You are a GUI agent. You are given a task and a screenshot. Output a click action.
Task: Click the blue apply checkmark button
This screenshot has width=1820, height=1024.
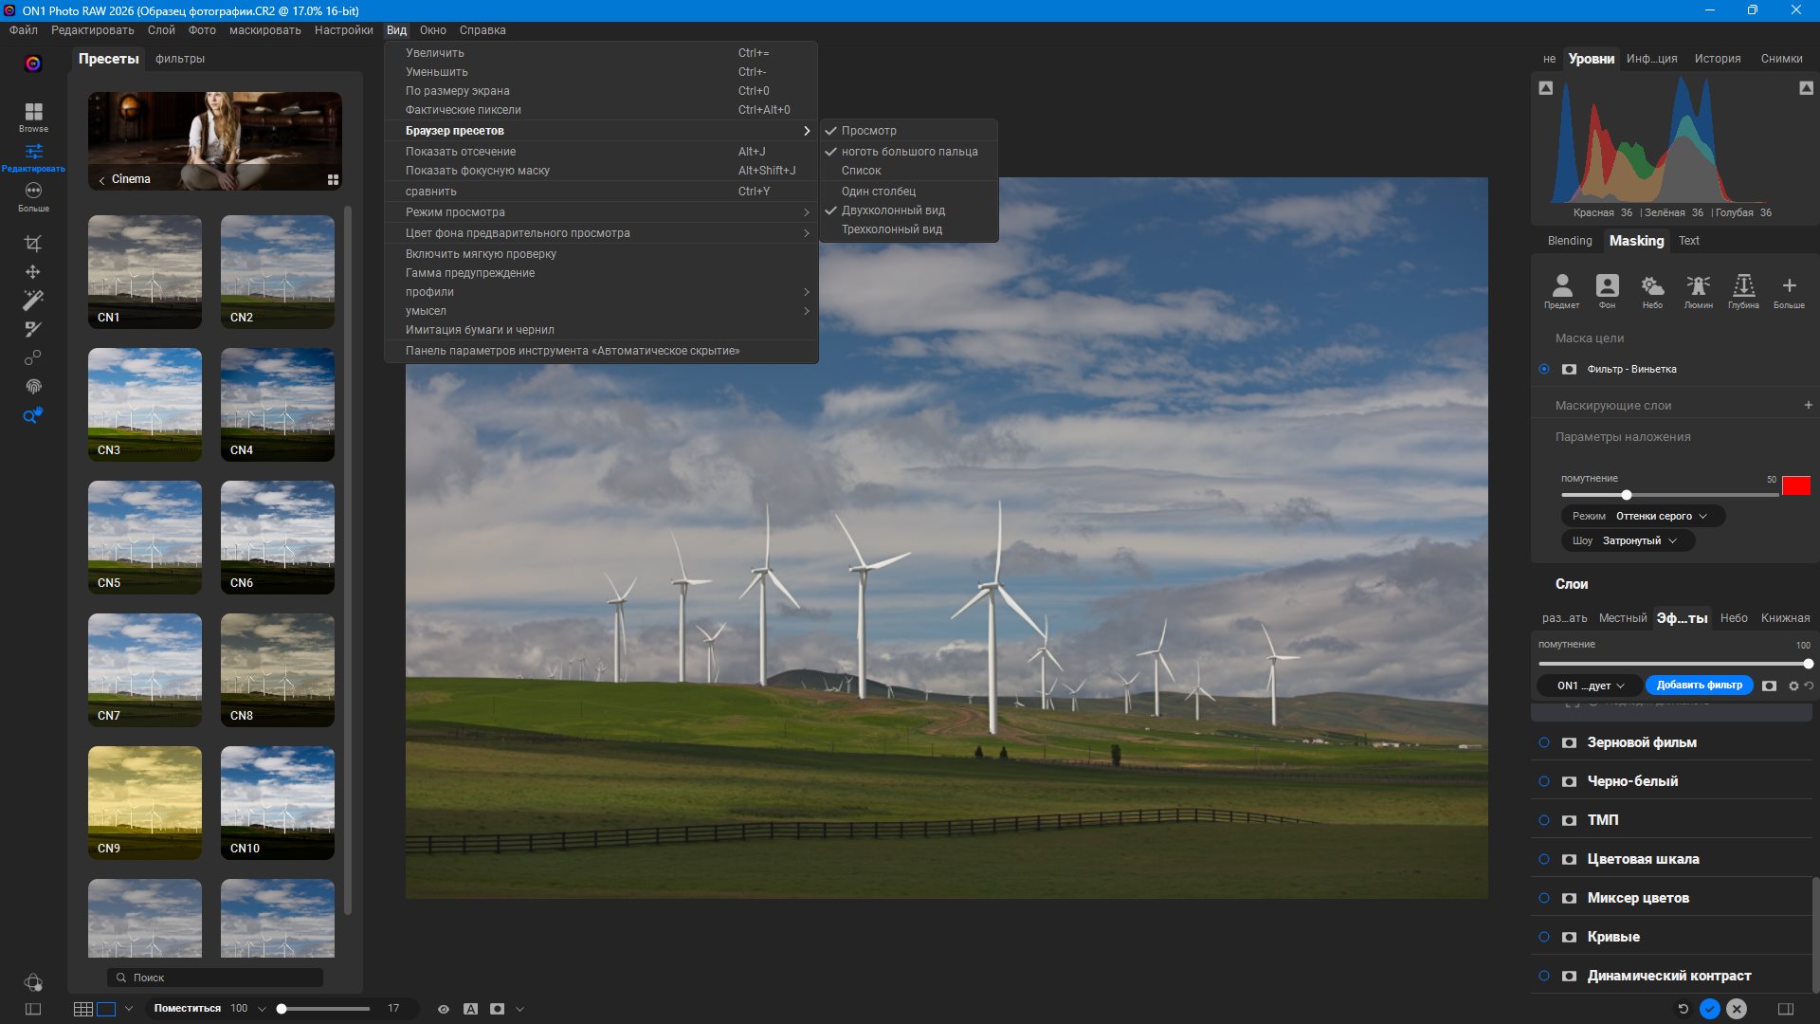coord(1709,1009)
